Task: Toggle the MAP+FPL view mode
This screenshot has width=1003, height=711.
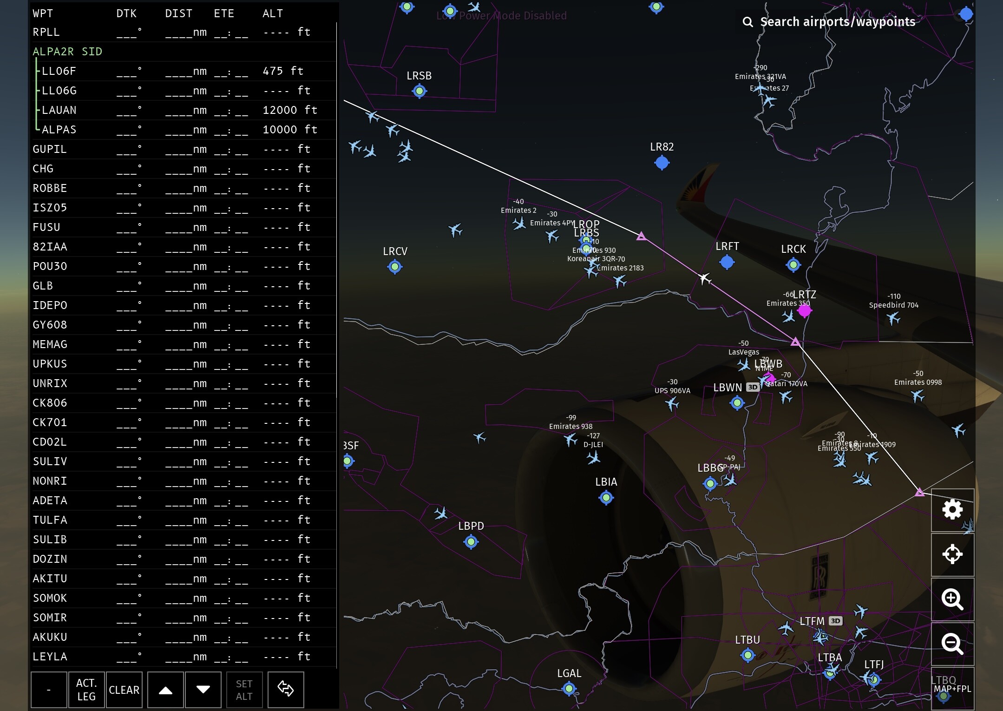Action: point(952,689)
